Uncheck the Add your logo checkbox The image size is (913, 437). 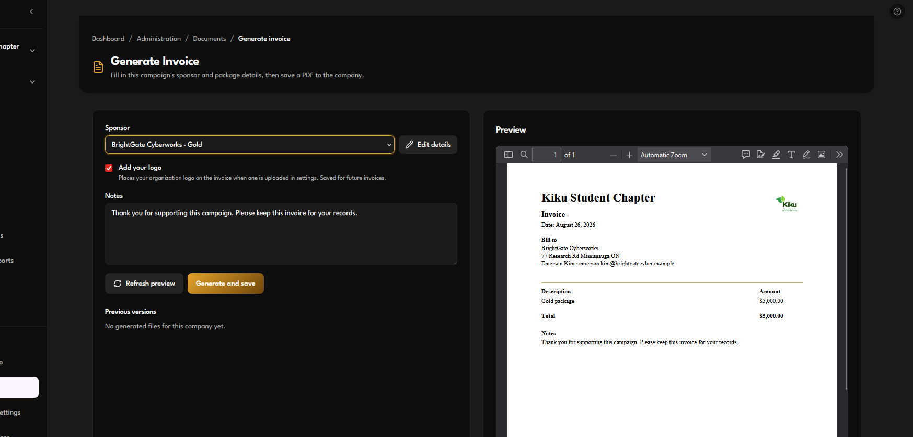[109, 168]
